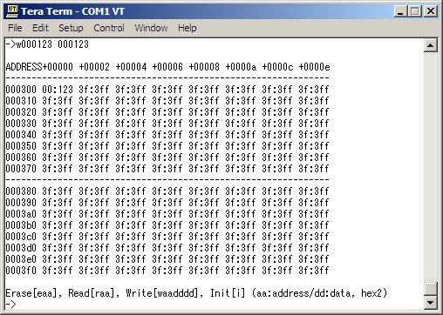Click address 000360 row label

(21, 157)
